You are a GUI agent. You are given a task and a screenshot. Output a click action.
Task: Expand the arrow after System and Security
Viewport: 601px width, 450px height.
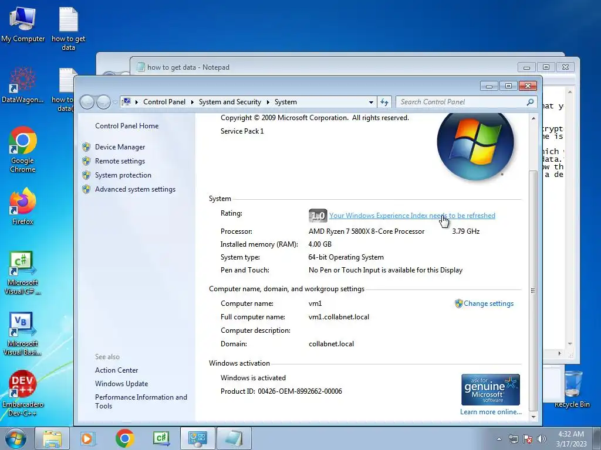268,102
